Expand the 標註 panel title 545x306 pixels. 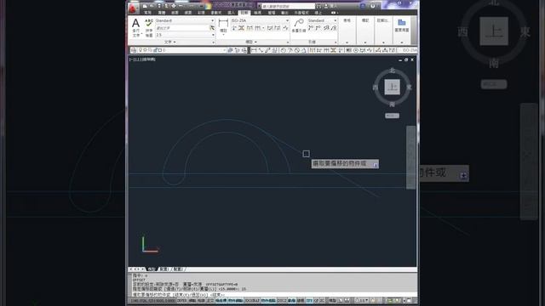click(x=251, y=42)
